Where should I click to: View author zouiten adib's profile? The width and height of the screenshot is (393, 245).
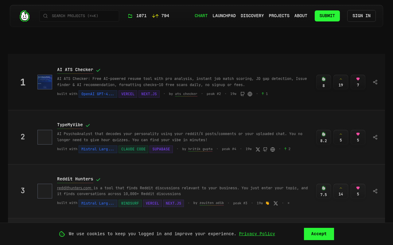(212, 203)
